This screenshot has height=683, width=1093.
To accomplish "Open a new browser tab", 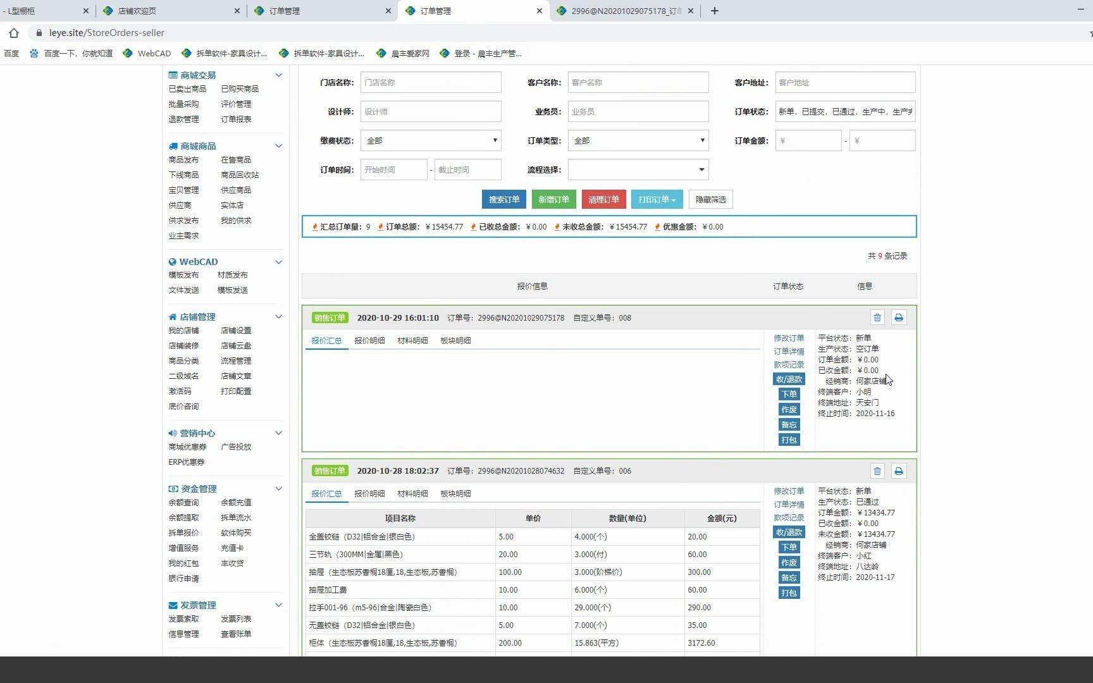I will pyautogui.click(x=715, y=11).
